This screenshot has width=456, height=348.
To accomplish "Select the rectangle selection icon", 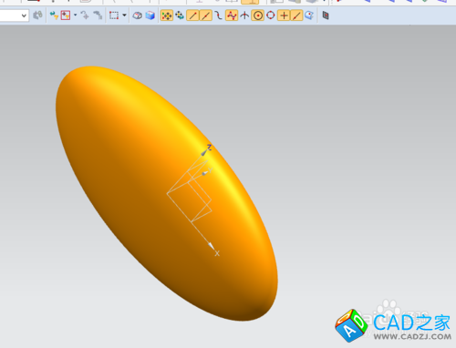I will click(114, 15).
